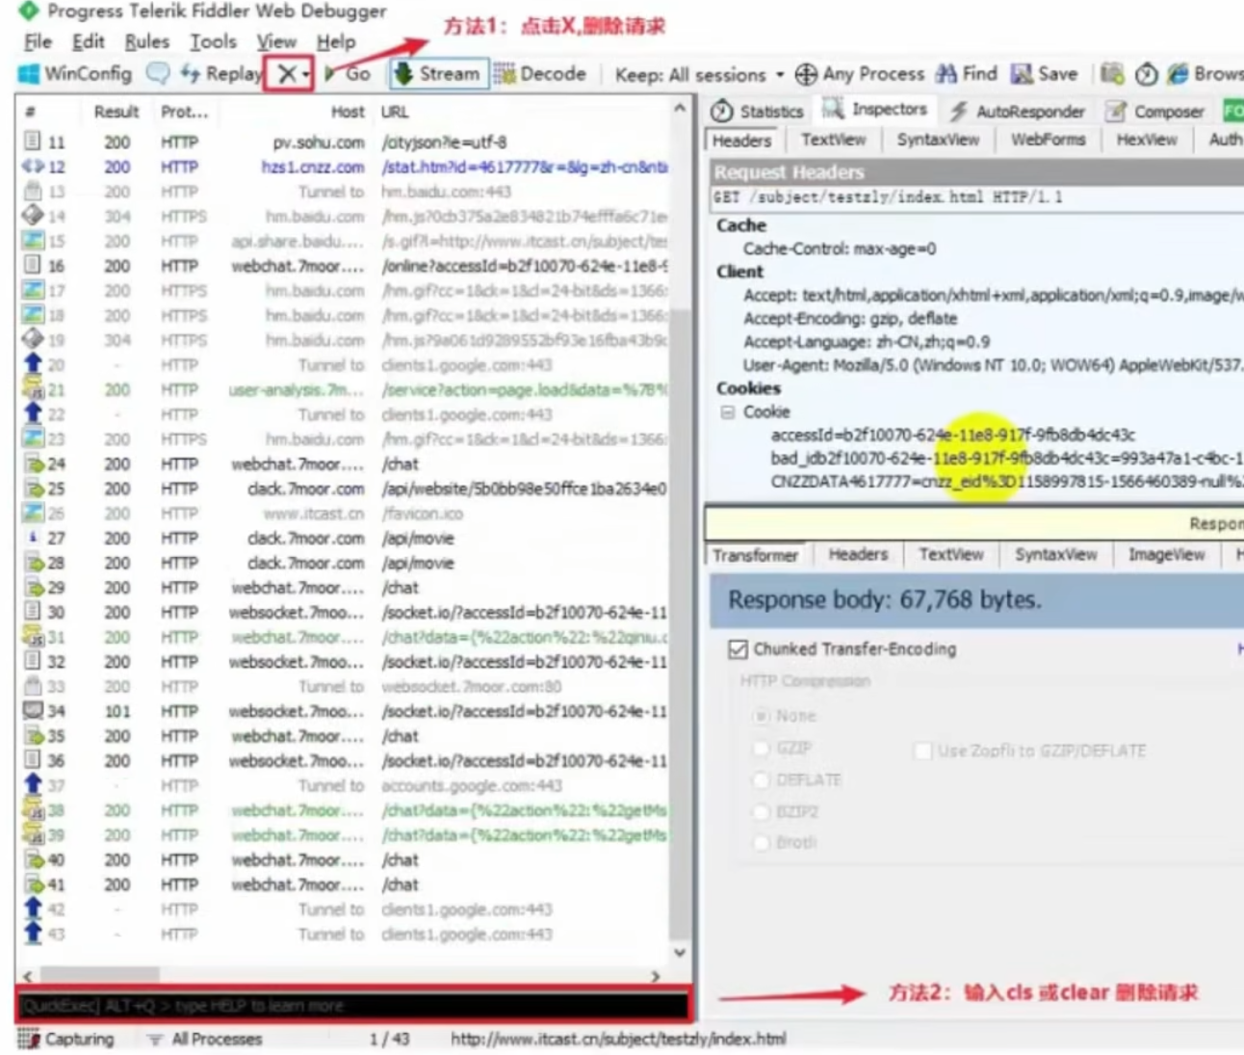Image resolution: width=1244 pixels, height=1055 pixels.
Task: Toggle the Decode toolbar option
Action: 539,73
